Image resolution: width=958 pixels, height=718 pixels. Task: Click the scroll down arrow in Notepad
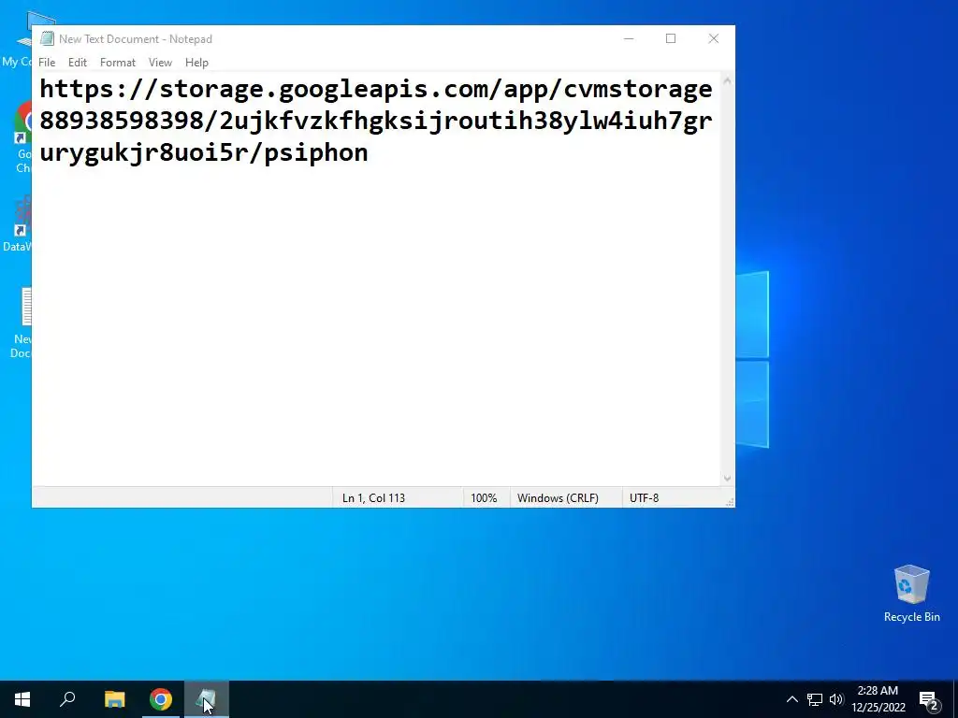[x=727, y=479]
